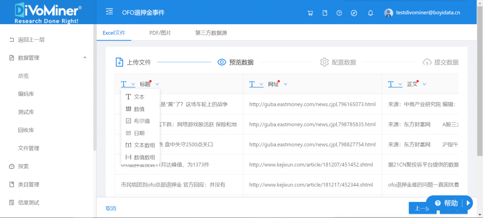Click testdivominer@boyidata.cn account name
This screenshot has height=218, width=483.
coord(428,13)
